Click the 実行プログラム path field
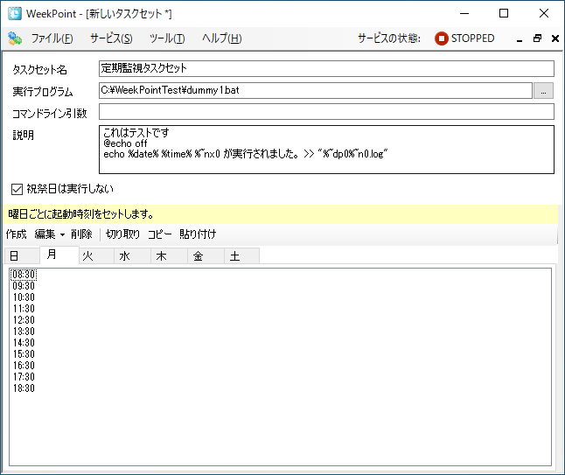This screenshot has width=565, height=475. 315,90
